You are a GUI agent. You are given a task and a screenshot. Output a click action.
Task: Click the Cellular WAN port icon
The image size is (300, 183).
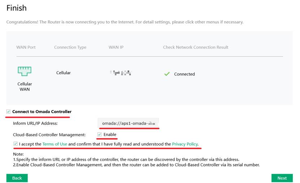[x=25, y=71]
